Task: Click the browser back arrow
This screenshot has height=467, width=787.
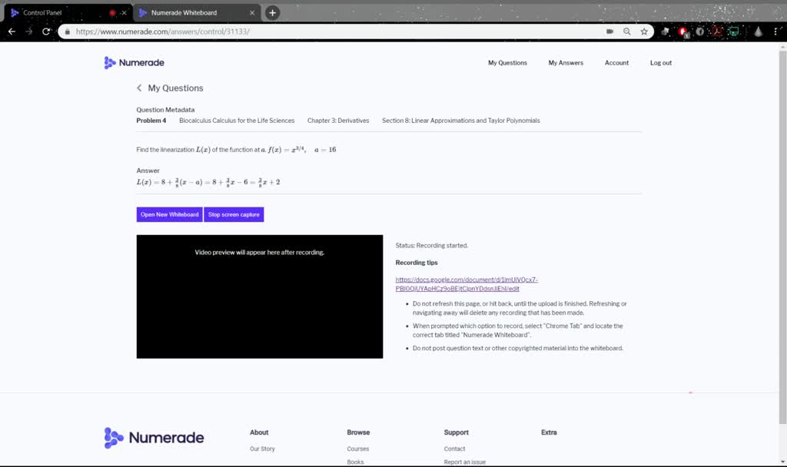Action: coord(12,32)
